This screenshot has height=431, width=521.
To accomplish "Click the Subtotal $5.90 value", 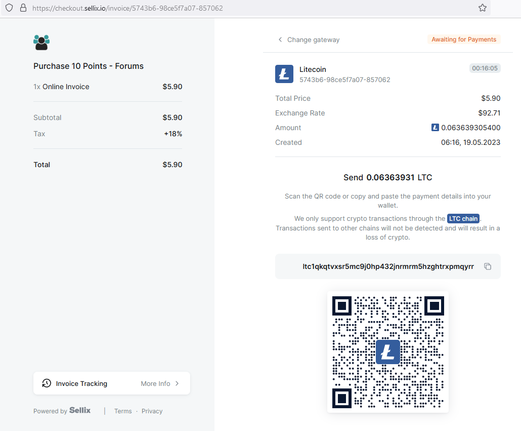I will point(172,117).
